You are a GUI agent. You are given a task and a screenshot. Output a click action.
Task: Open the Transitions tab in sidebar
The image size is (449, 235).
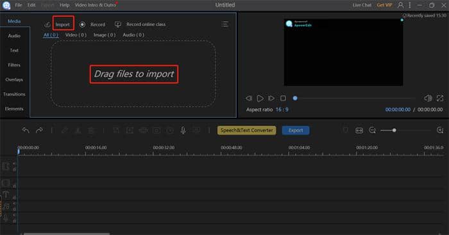[x=14, y=94]
